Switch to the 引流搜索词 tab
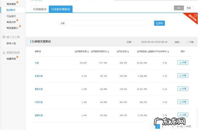The image size is (198, 131). [40, 9]
